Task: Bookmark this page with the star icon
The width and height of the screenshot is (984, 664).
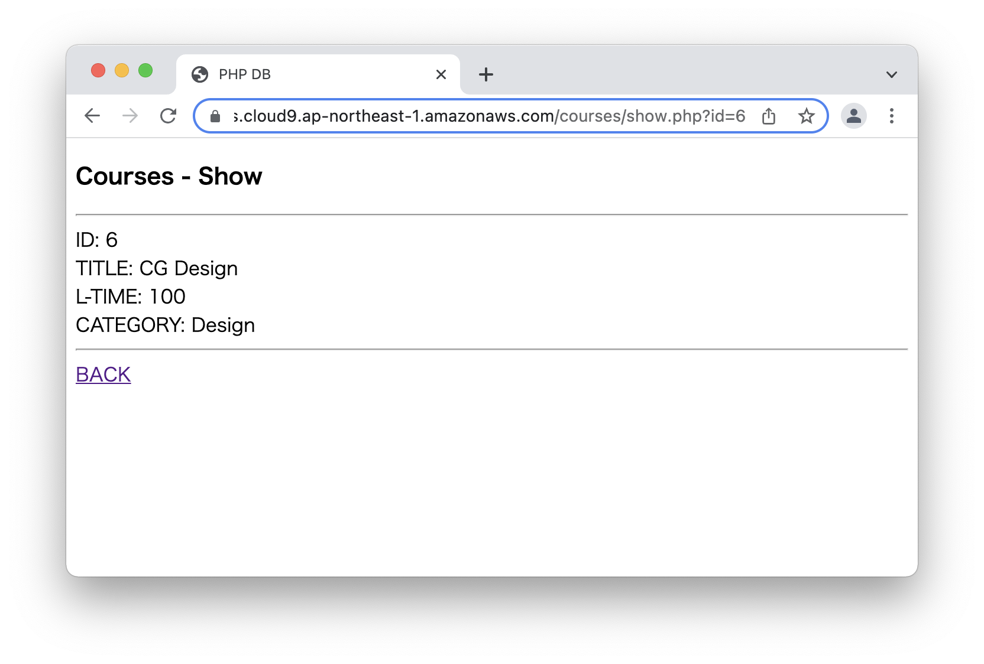Action: tap(806, 116)
